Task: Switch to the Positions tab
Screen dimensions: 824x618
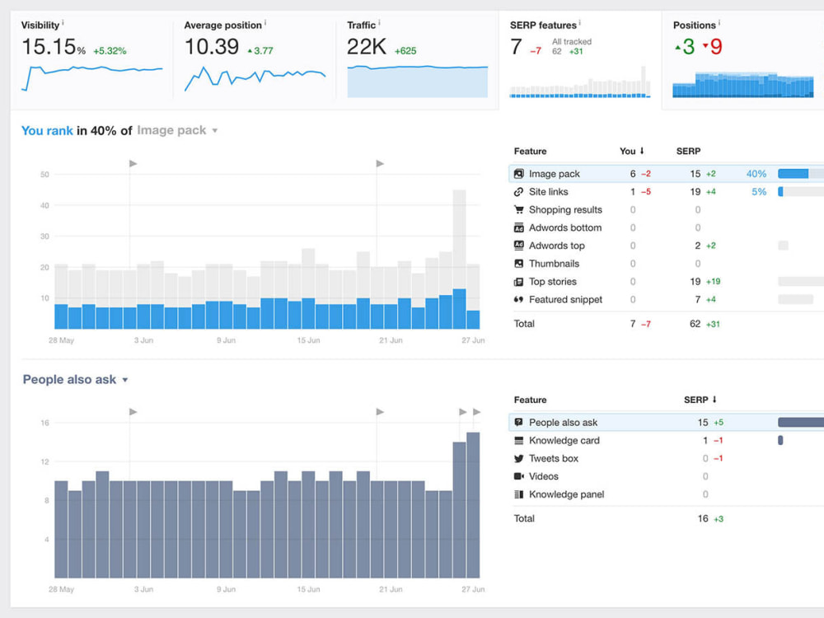Action: tap(743, 60)
